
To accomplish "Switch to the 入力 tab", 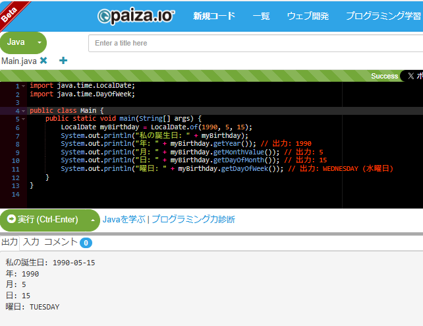I will (x=31, y=242).
